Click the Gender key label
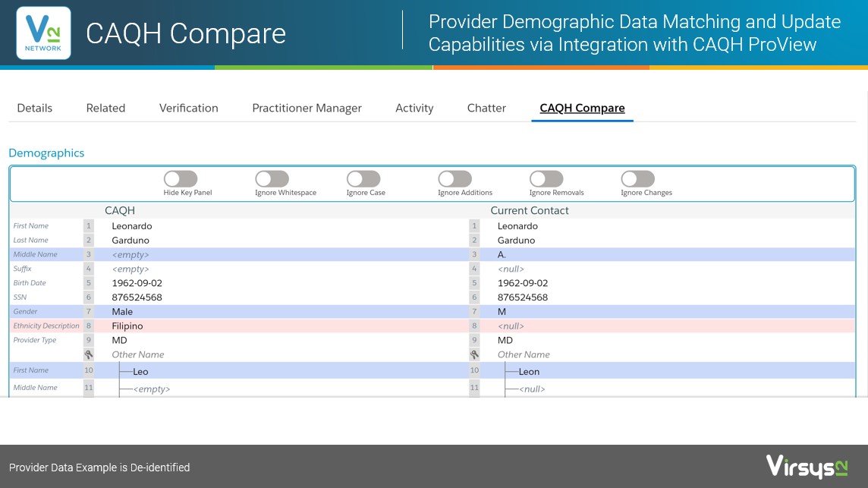Viewport: 868px width, 488px height. coord(26,312)
